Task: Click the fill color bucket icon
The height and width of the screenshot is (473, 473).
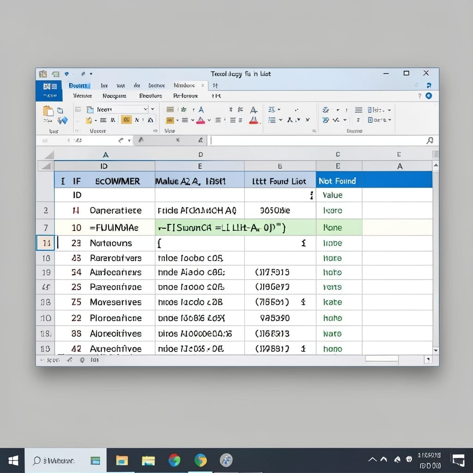Action: (x=89, y=121)
